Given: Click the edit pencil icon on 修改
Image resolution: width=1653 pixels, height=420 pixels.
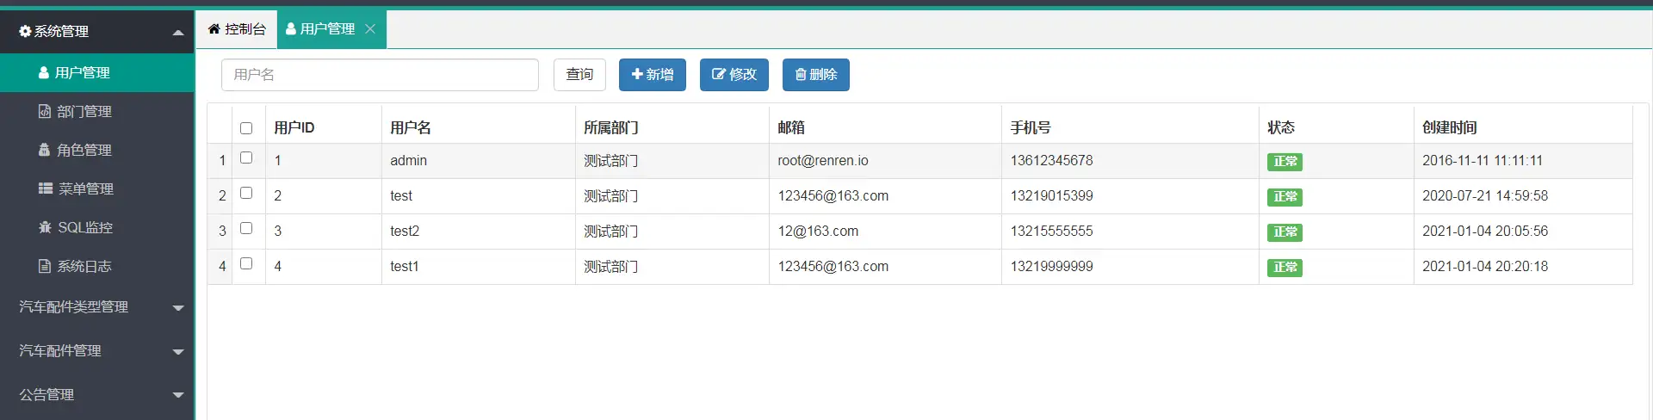Looking at the screenshot, I should [x=719, y=74].
